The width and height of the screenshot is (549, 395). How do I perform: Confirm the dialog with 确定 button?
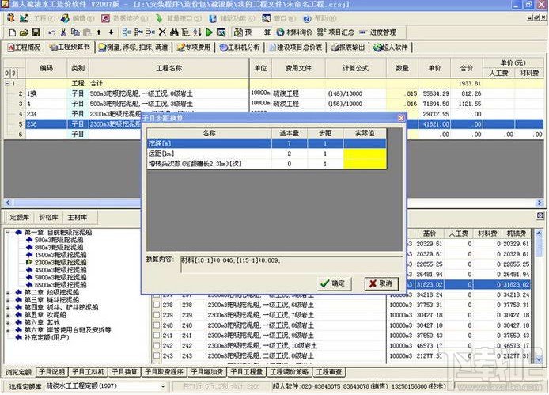(334, 283)
